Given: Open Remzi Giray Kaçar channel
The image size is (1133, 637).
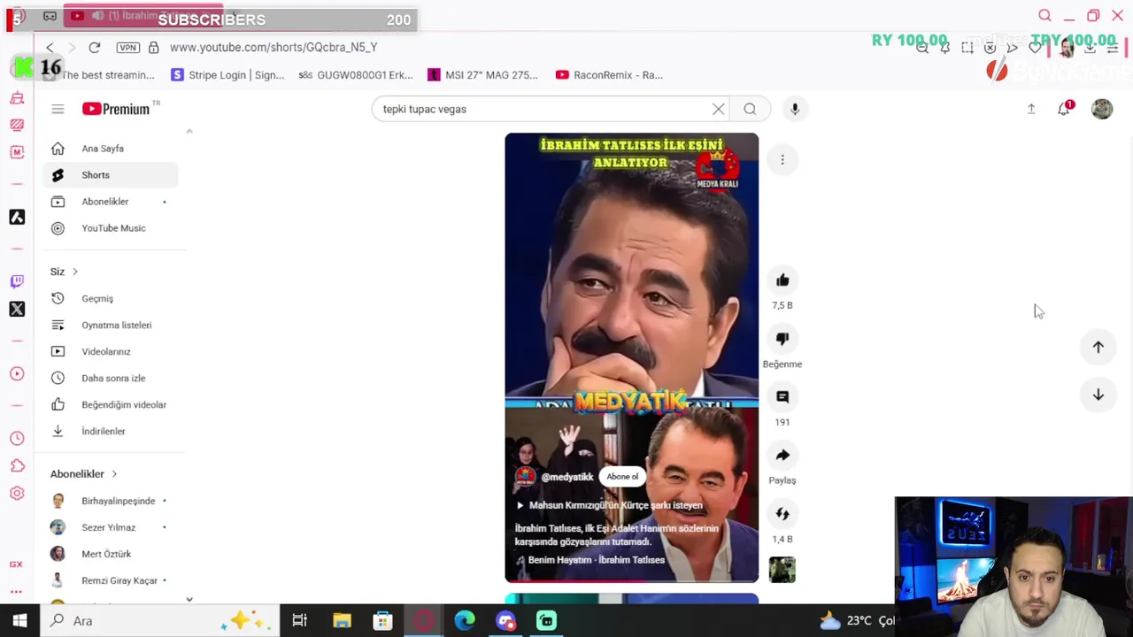Looking at the screenshot, I should click(x=110, y=580).
